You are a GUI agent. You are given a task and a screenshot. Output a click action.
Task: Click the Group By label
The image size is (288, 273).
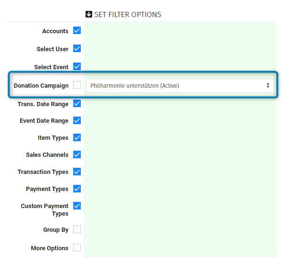pyautogui.click(x=56, y=230)
